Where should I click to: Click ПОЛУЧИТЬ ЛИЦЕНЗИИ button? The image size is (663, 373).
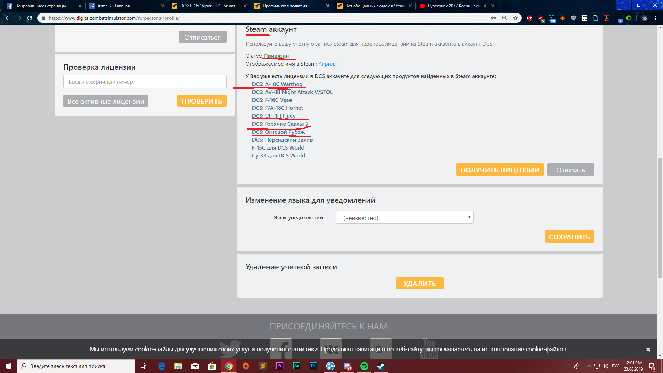pyautogui.click(x=500, y=170)
